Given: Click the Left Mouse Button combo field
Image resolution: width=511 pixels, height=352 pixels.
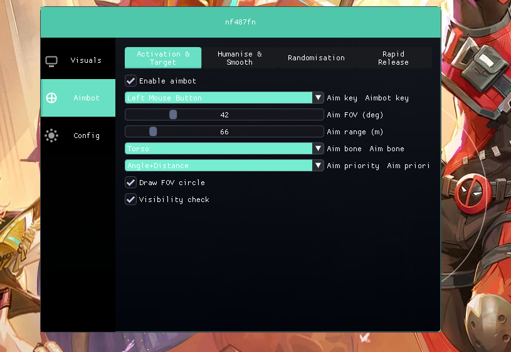Looking at the screenshot, I should pyautogui.click(x=219, y=98).
